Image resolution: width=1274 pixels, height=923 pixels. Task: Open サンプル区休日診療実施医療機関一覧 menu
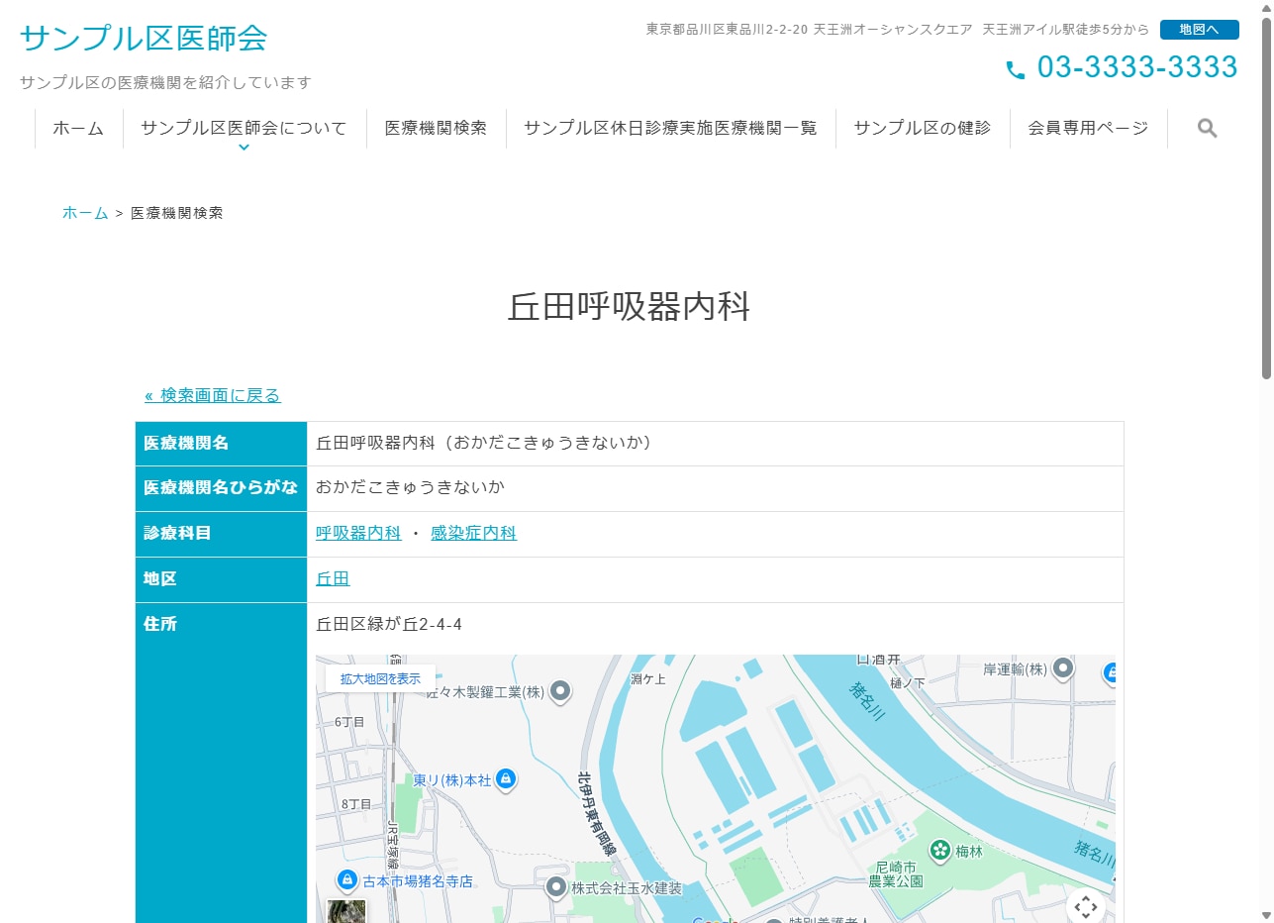[x=670, y=128]
